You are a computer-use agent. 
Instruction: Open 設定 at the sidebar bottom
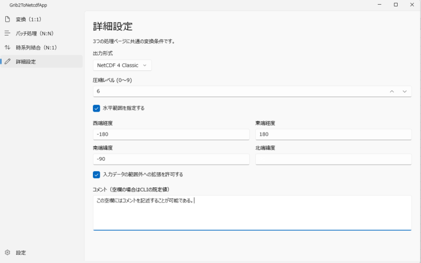[x=41, y=253]
